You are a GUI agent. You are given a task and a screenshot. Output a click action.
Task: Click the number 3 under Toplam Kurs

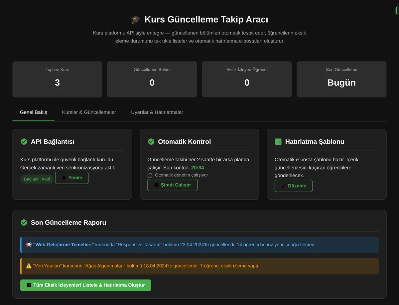[57, 83]
